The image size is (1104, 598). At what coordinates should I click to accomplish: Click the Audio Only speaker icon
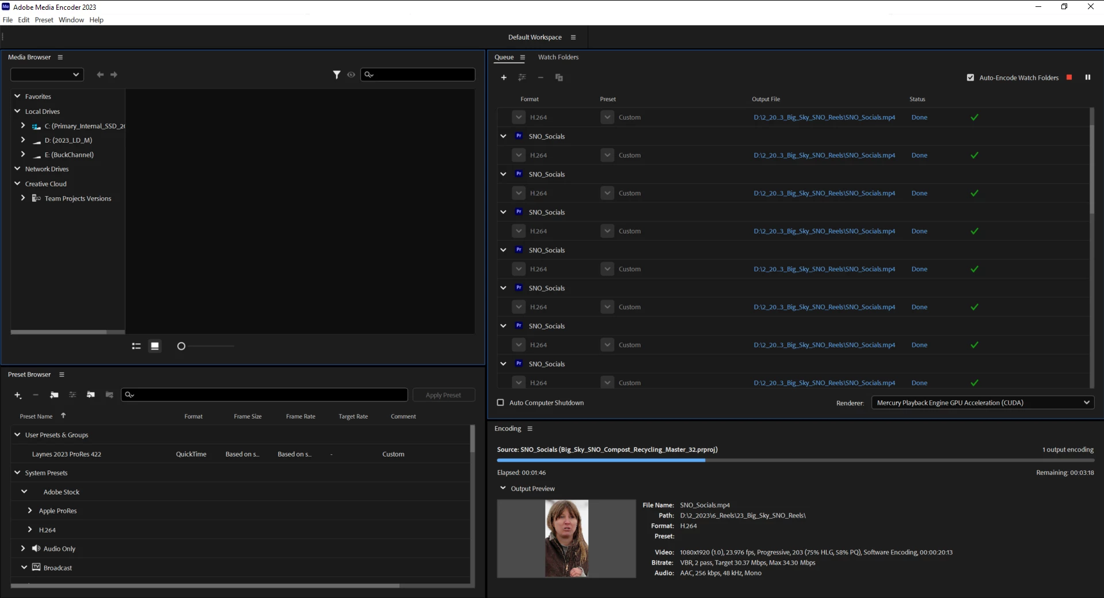pos(36,549)
